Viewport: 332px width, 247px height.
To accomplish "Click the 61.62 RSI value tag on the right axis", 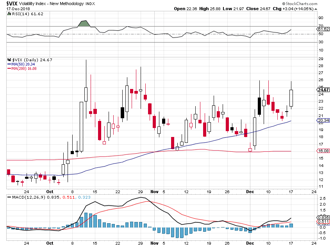I will [323, 29].
